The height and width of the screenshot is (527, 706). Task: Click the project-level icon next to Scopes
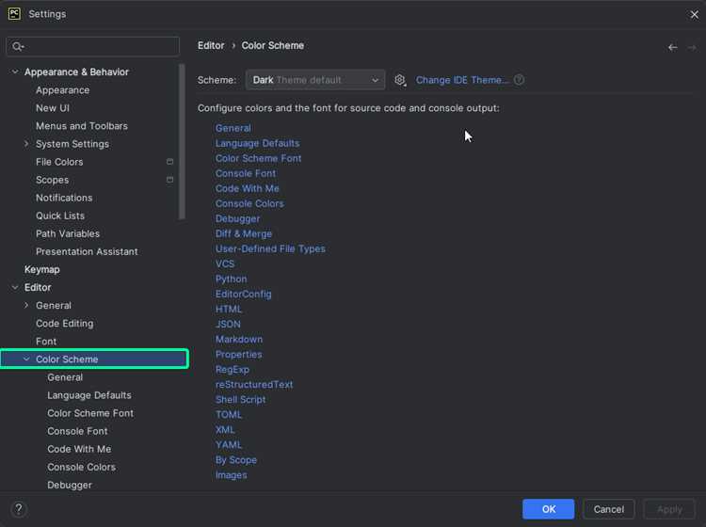pos(169,180)
